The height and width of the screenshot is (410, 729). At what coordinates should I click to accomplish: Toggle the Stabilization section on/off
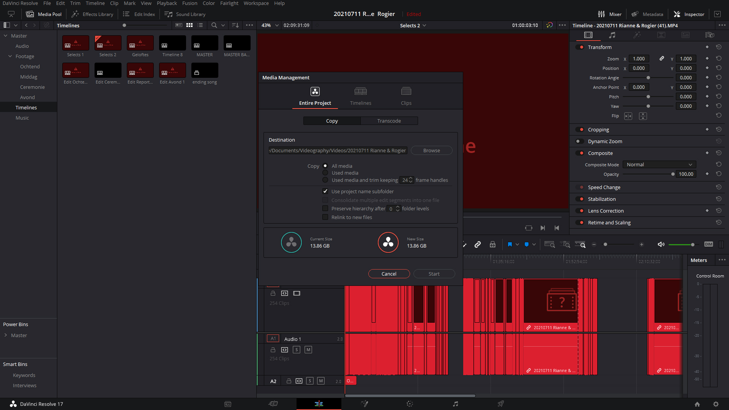(580, 199)
